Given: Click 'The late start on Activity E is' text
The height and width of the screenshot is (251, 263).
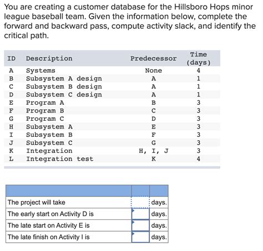Looking at the screenshot, I should pyautogui.click(x=48, y=226).
